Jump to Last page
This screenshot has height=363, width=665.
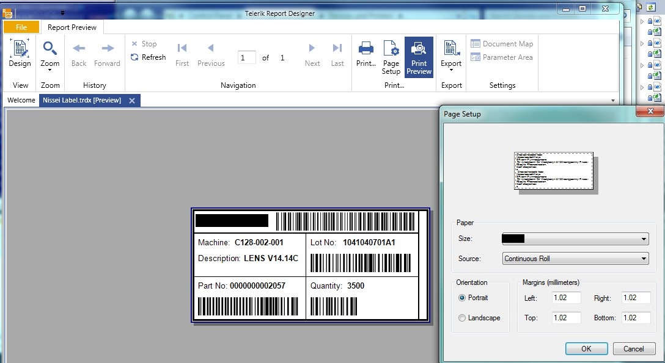click(337, 54)
